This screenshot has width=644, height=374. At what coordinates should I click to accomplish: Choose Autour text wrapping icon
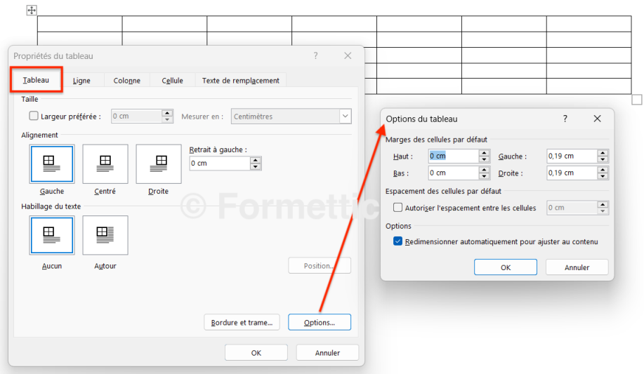(x=105, y=235)
